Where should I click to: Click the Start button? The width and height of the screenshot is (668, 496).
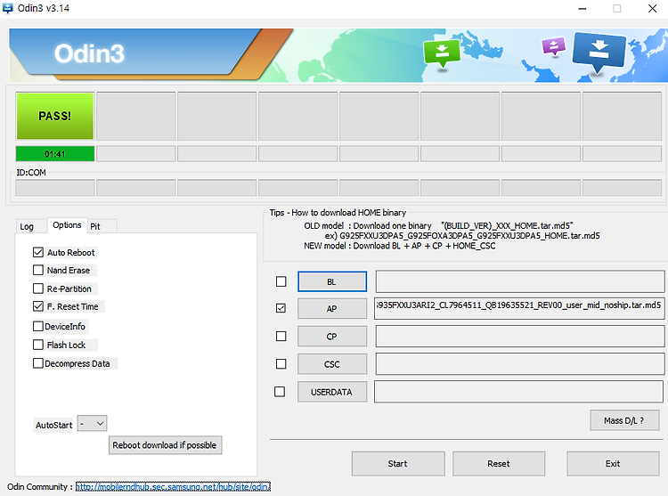pos(398,464)
